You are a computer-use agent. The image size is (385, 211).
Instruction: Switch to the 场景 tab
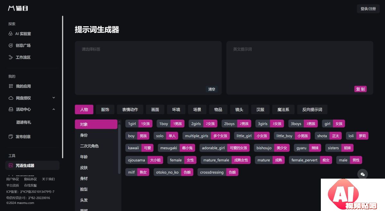pos(197,109)
